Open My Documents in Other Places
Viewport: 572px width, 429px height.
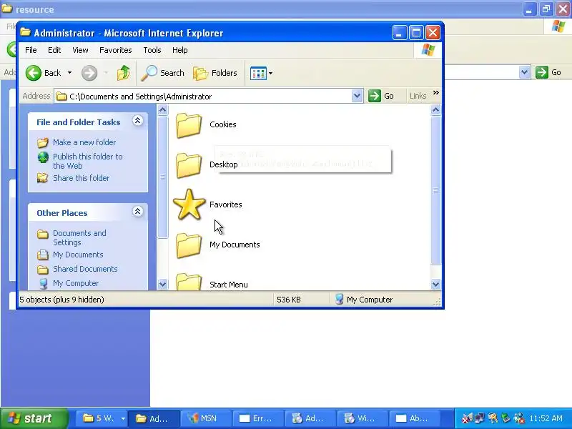tap(78, 255)
